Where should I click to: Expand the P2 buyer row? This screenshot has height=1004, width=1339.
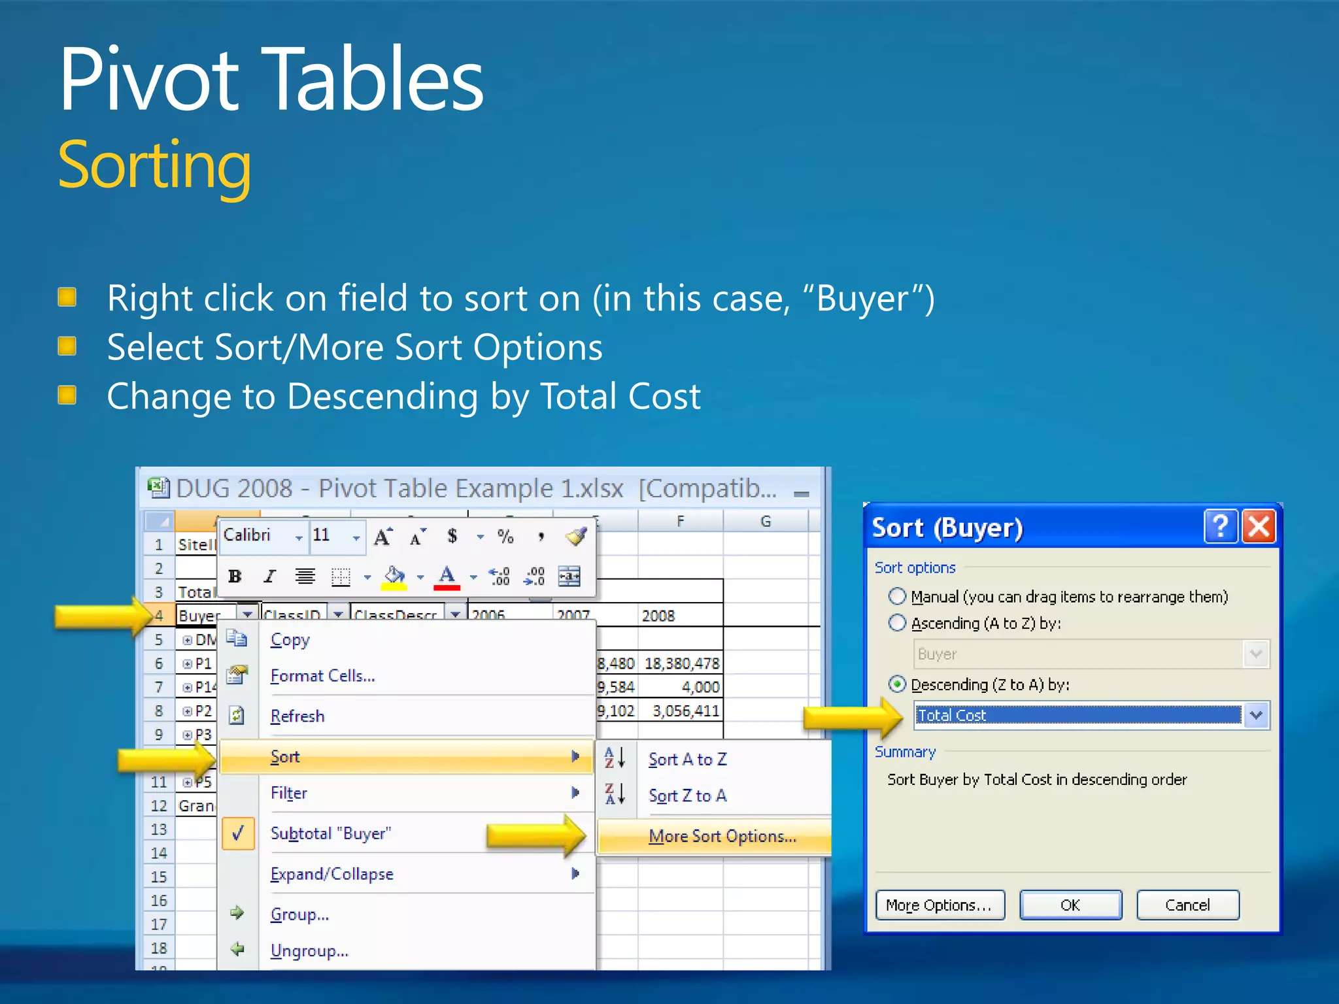coord(188,711)
